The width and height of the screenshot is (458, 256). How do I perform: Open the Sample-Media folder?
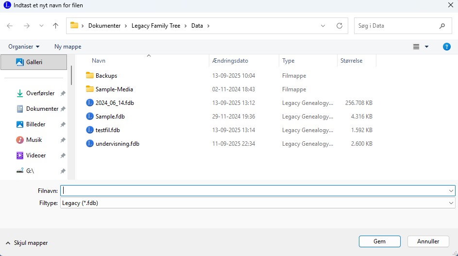pos(114,89)
